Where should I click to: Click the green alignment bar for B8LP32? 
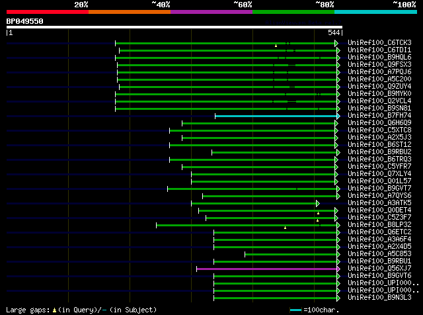tap(247, 225)
